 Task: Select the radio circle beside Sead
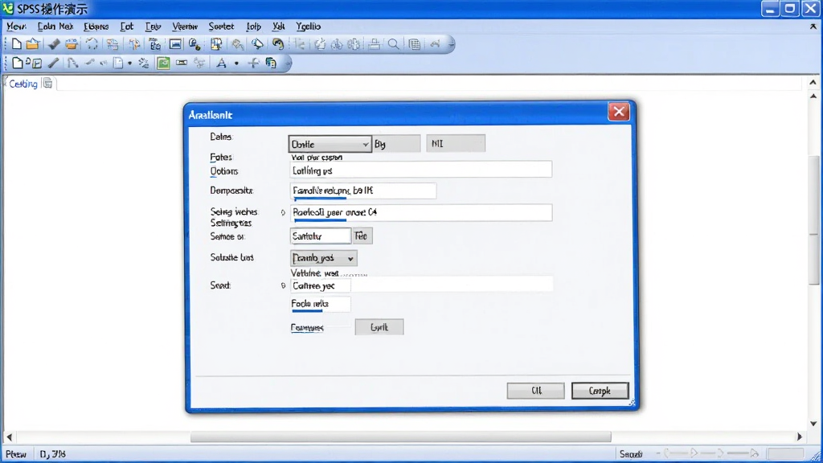click(x=283, y=285)
